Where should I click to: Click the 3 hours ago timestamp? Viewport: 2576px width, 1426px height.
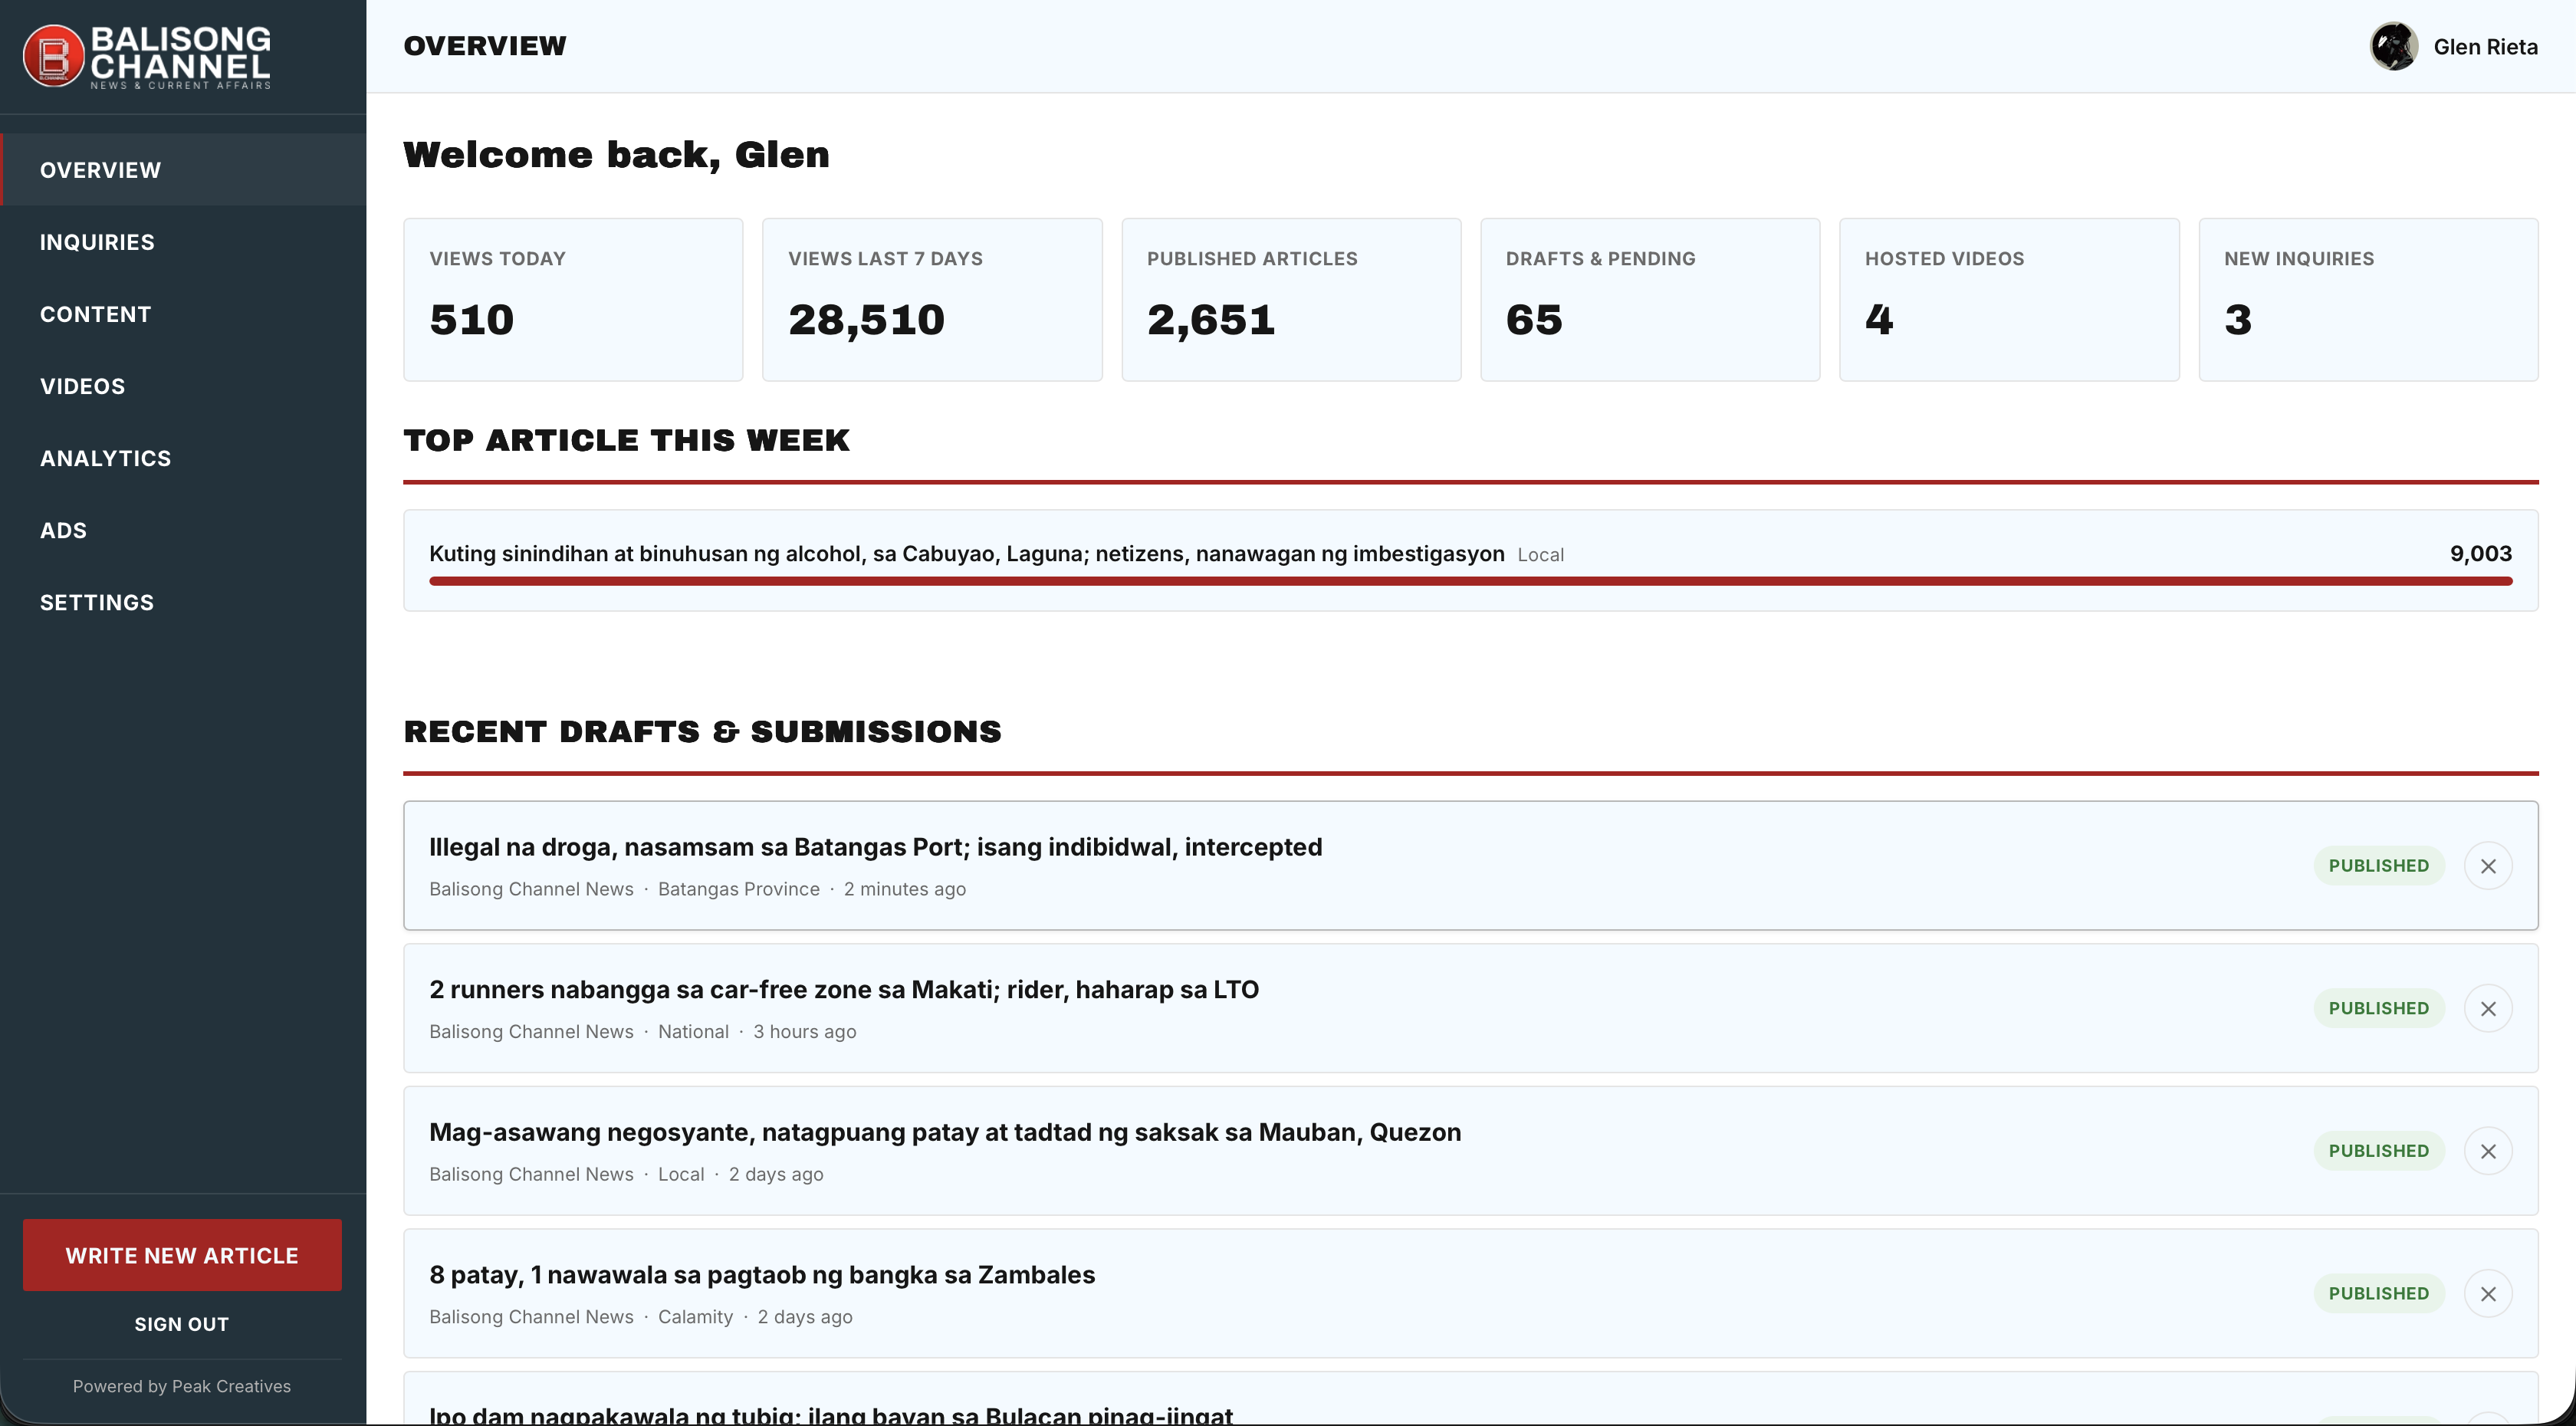(804, 1032)
